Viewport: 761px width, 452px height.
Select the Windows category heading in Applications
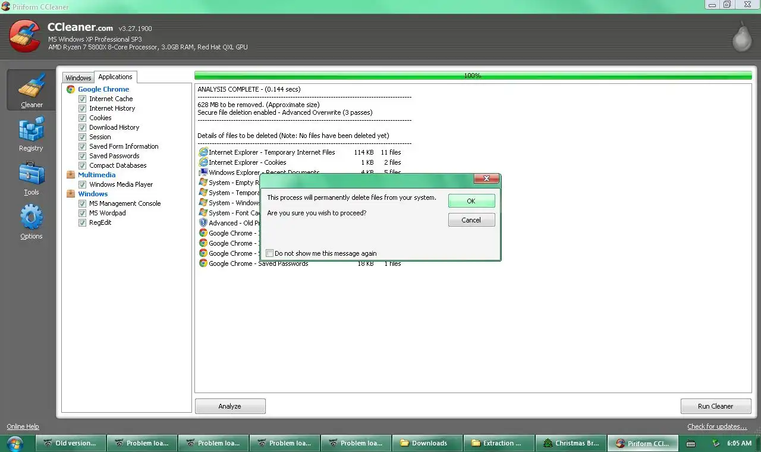(x=93, y=194)
